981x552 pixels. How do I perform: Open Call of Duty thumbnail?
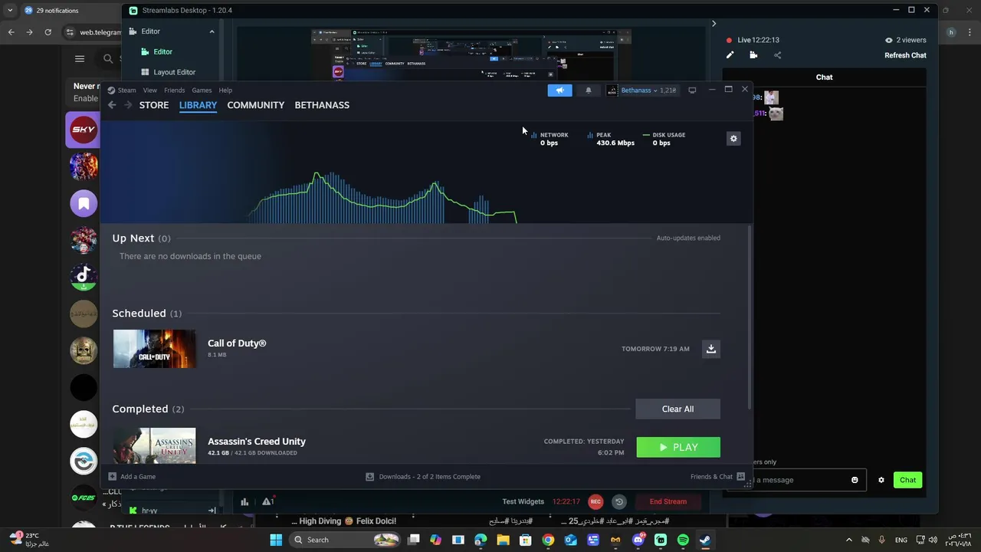pos(154,349)
